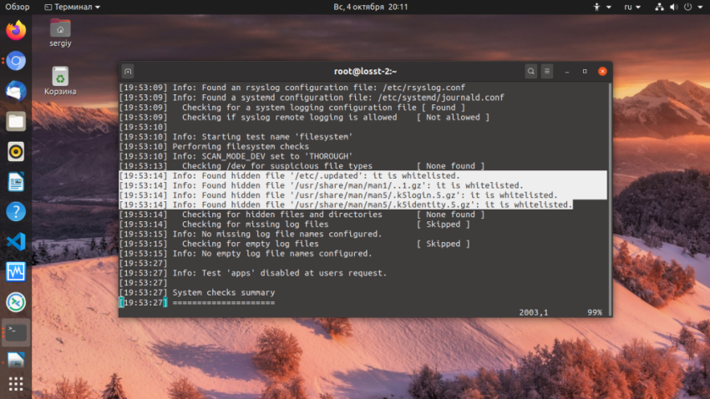
Task: Click the volume speaker tray icon
Action: 674,7
